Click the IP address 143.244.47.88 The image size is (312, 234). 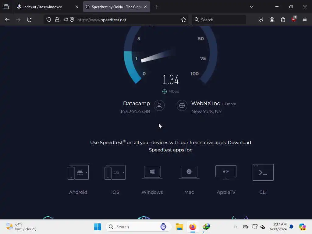coord(135,112)
